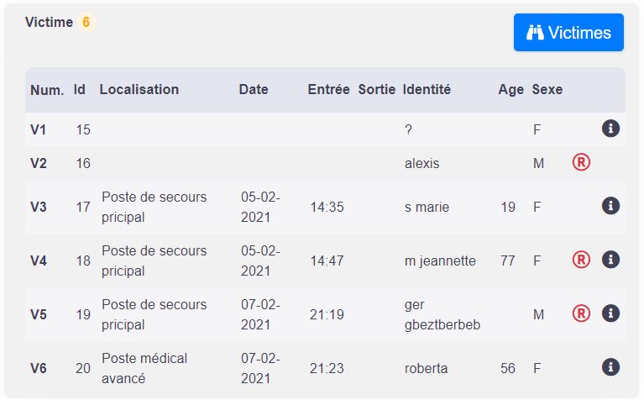Open info icon for s marie
This screenshot has width=644, height=400.
(610, 206)
